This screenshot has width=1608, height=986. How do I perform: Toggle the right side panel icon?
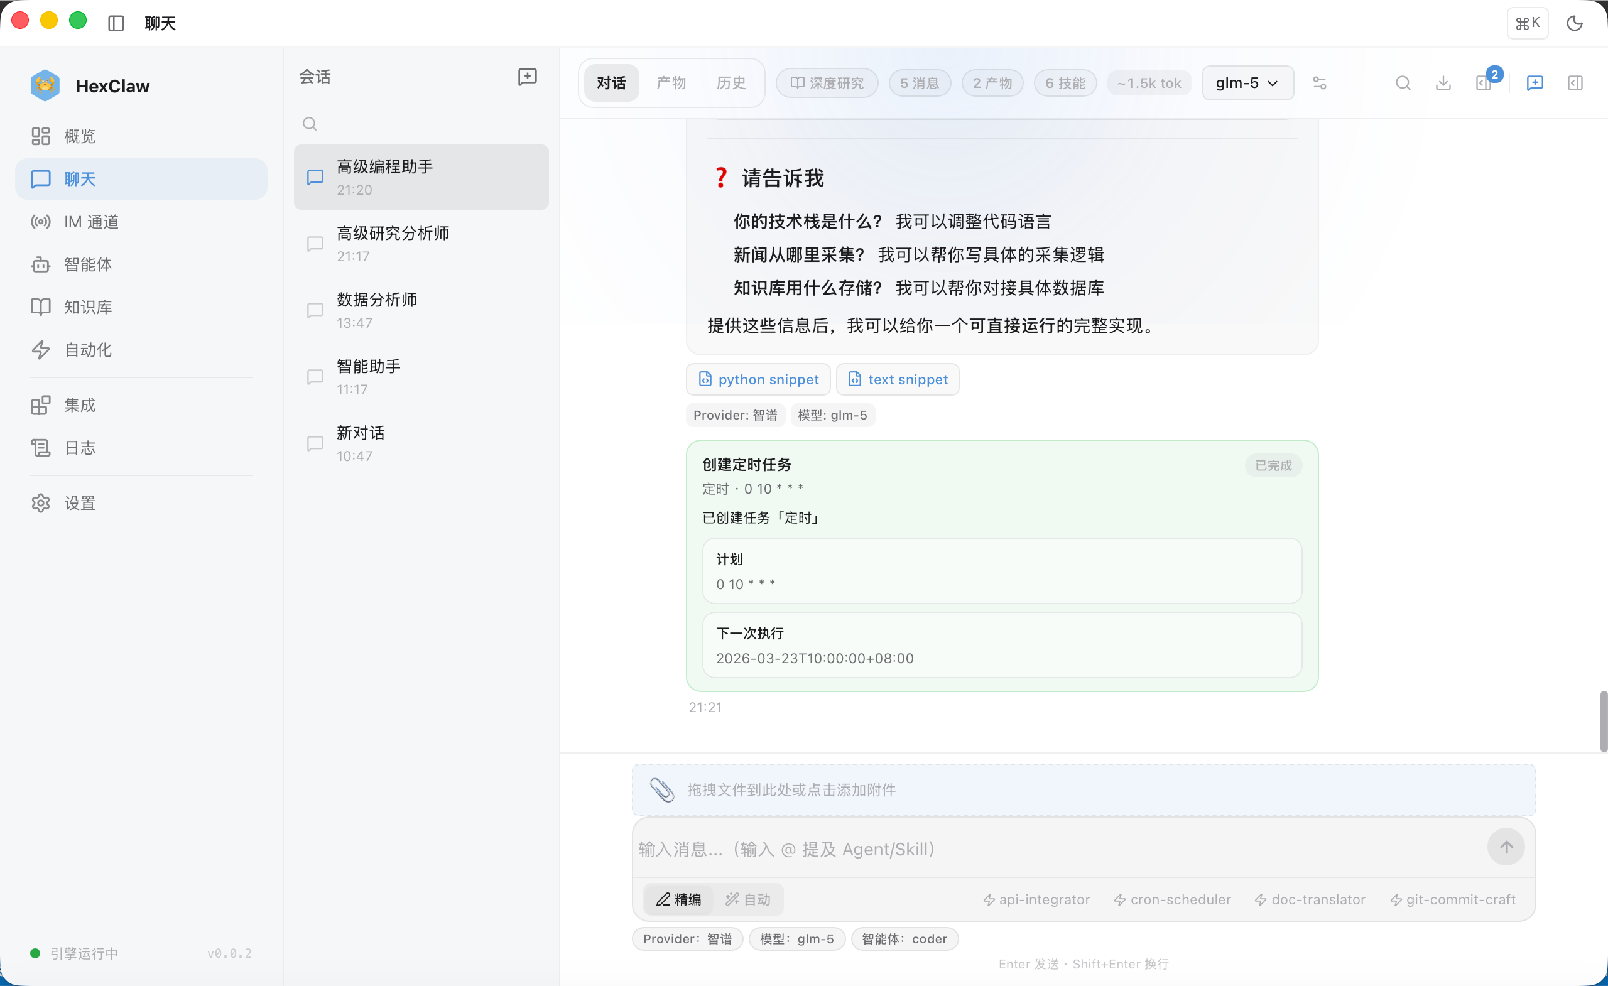tap(1575, 83)
